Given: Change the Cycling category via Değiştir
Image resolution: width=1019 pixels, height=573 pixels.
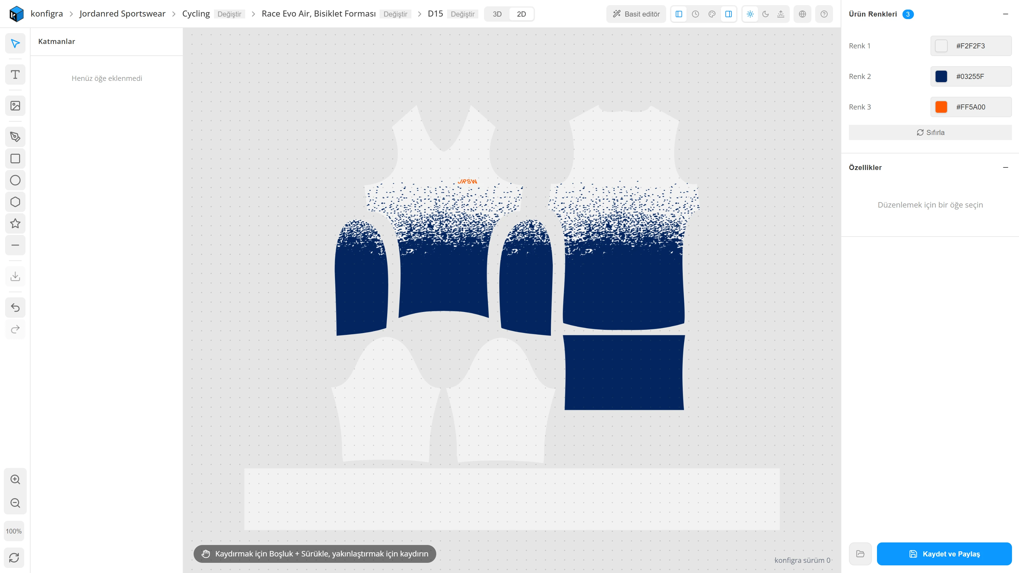Looking at the screenshot, I should click(229, 14).
